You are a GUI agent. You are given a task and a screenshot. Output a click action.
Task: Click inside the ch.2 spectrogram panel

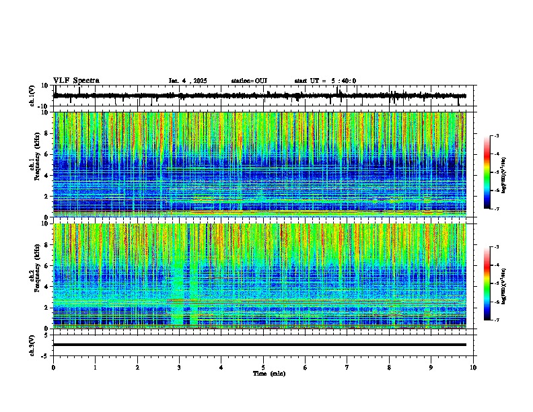click(x=260, y=276)
